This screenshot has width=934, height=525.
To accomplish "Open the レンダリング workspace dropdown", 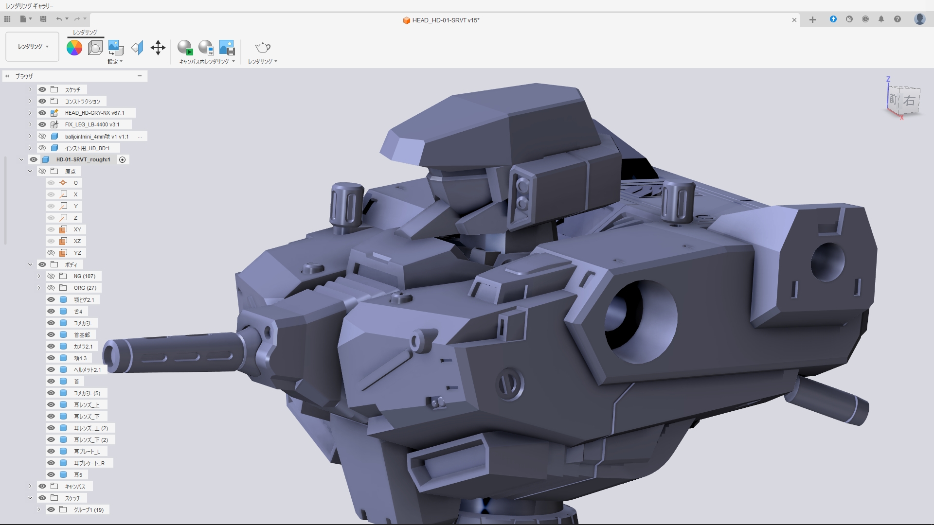I will 33,47.
